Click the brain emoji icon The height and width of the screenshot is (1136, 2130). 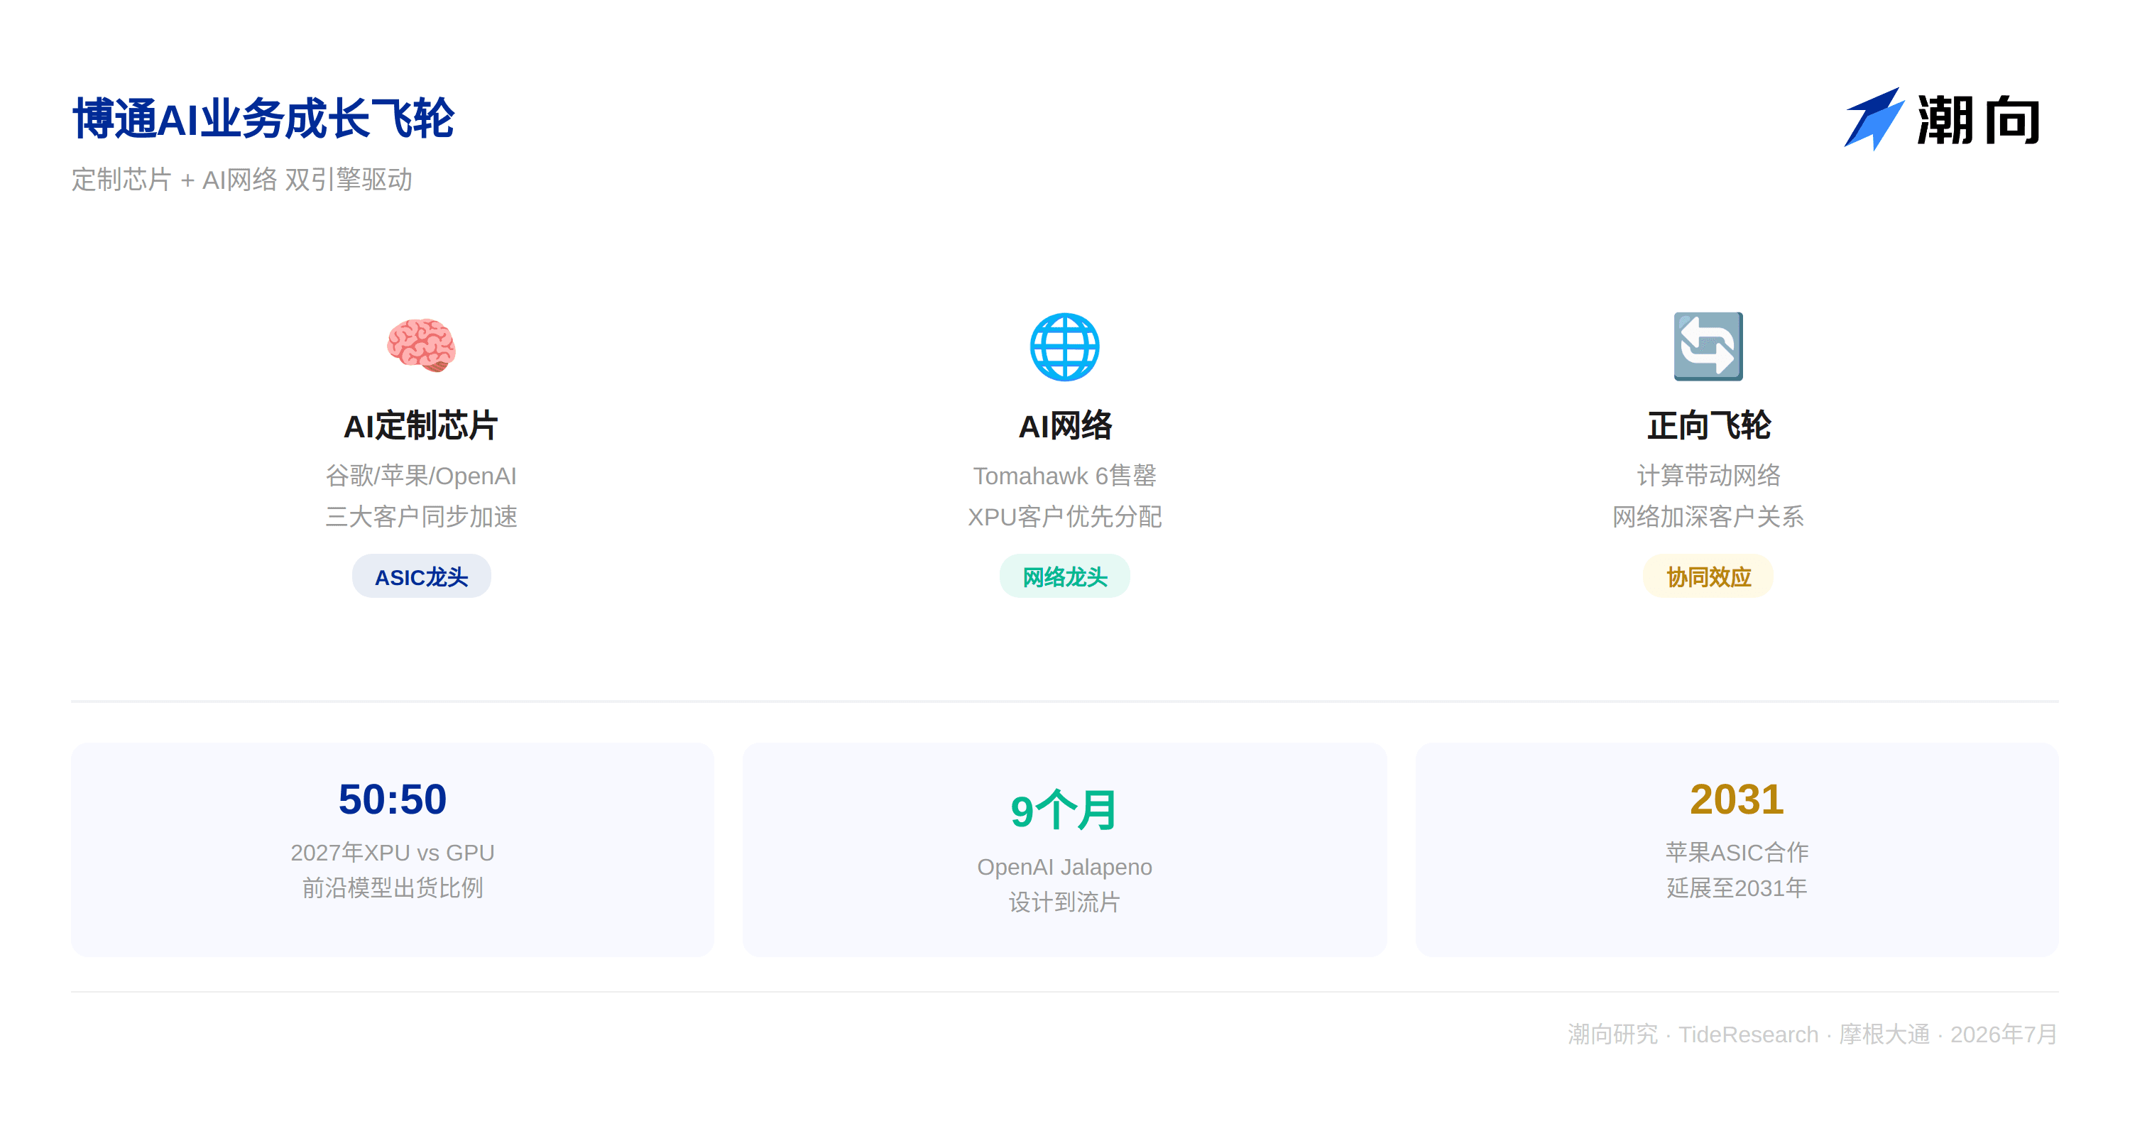(421, 346)
